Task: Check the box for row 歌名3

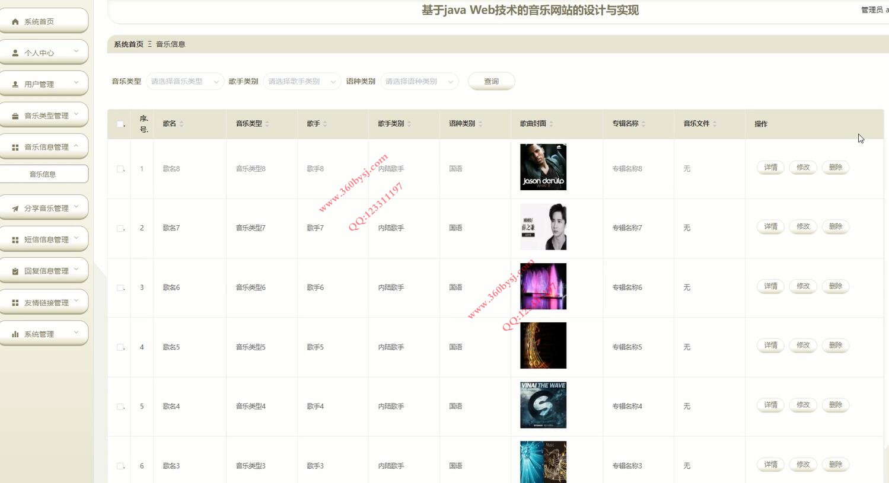Action: click(120, 466)
